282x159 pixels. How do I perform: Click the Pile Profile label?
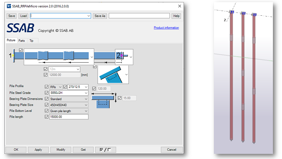coord(16,86)
